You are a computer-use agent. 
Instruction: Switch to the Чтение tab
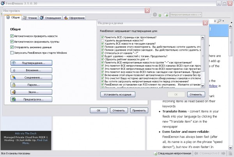(30, 18)
